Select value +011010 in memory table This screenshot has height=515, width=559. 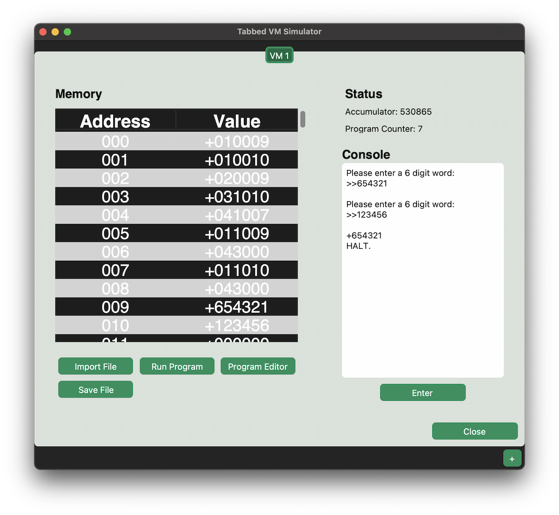[x=237, y=270]
